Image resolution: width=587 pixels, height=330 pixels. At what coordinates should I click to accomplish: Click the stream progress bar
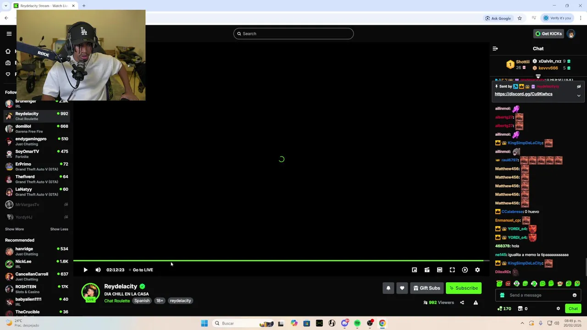click(x=281, y=261)
